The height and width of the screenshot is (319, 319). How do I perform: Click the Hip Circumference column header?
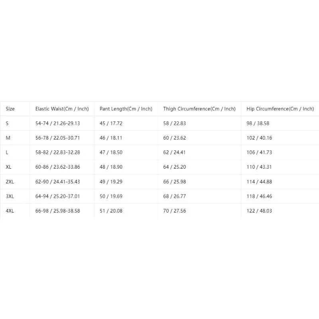pyautogui.click(x=280, y=109)
